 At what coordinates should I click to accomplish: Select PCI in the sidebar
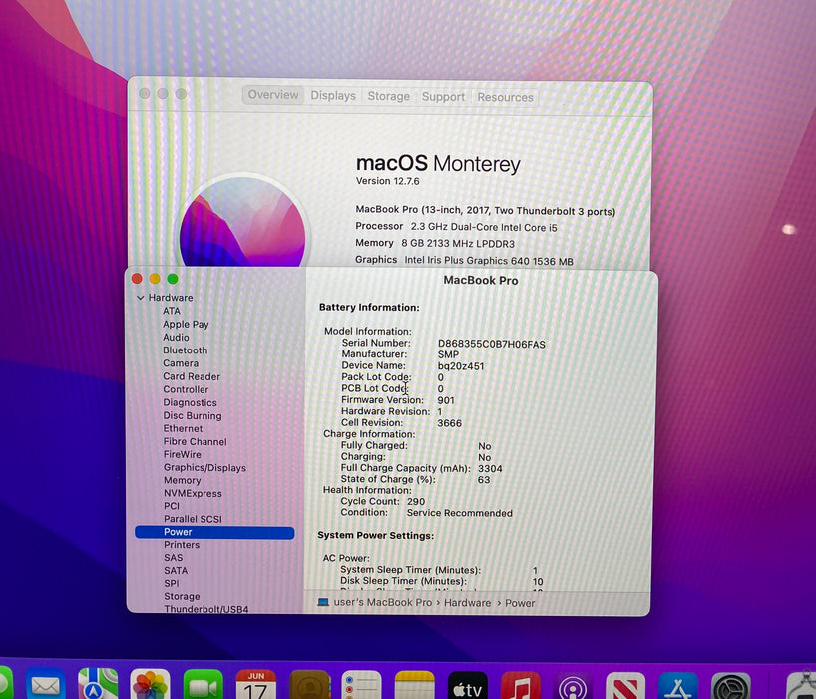(172, 505)
